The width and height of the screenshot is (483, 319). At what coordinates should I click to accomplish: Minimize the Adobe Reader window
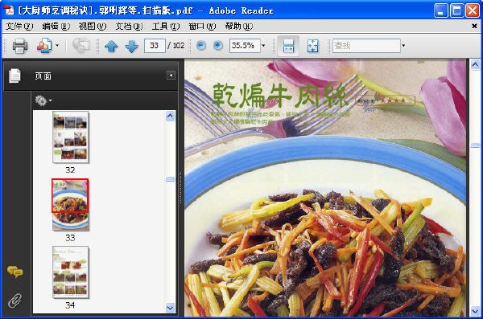441,10
